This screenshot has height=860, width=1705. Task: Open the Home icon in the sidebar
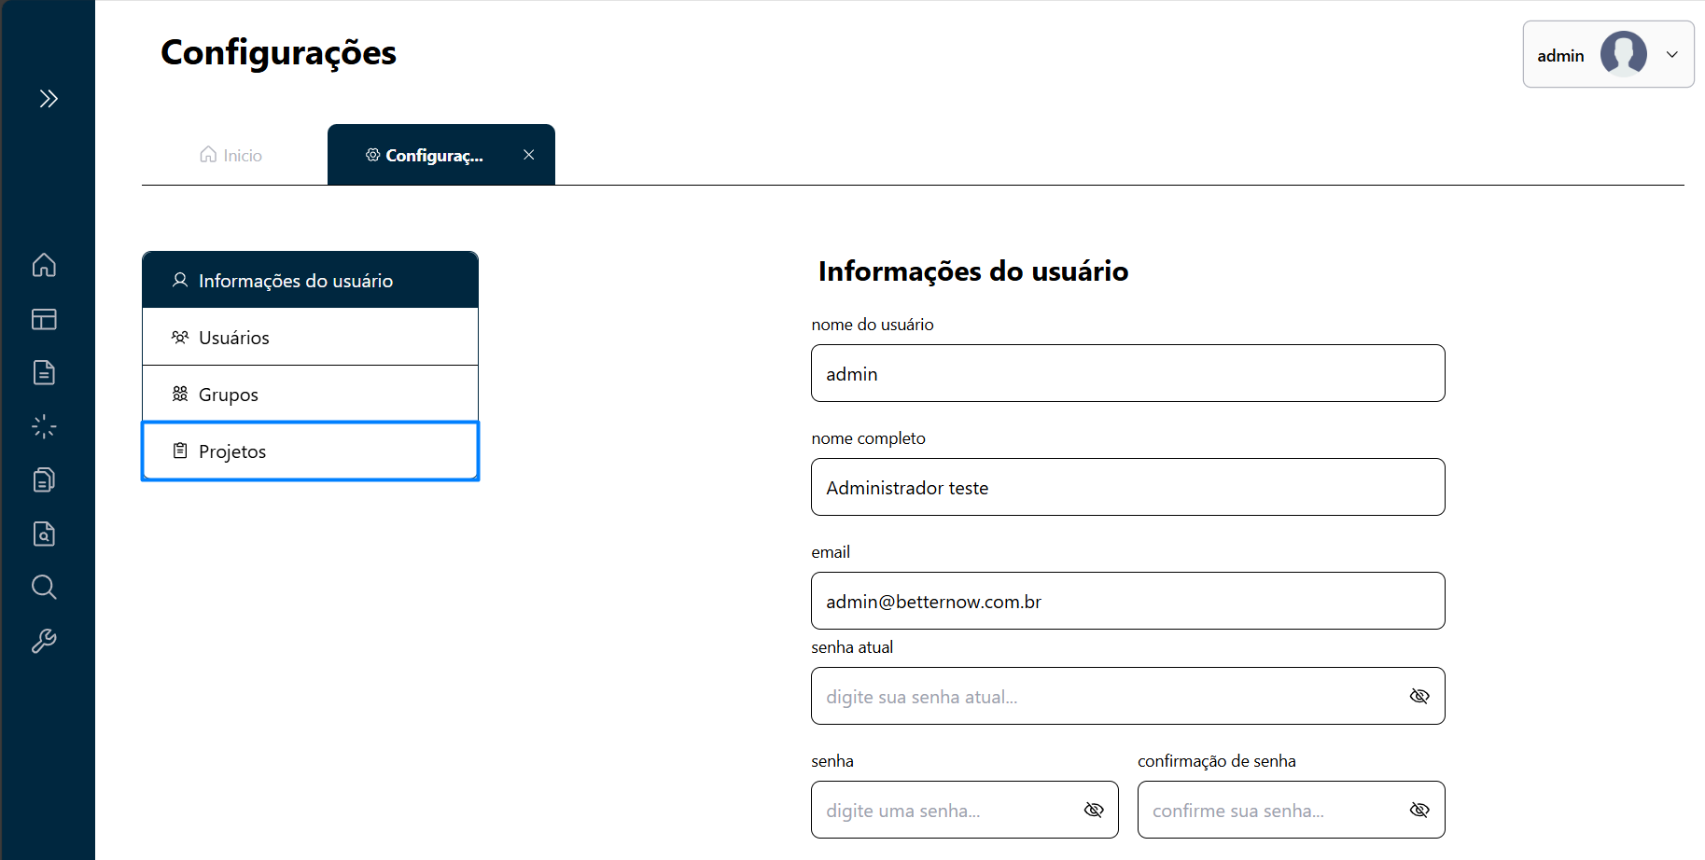tap(44, 265)
